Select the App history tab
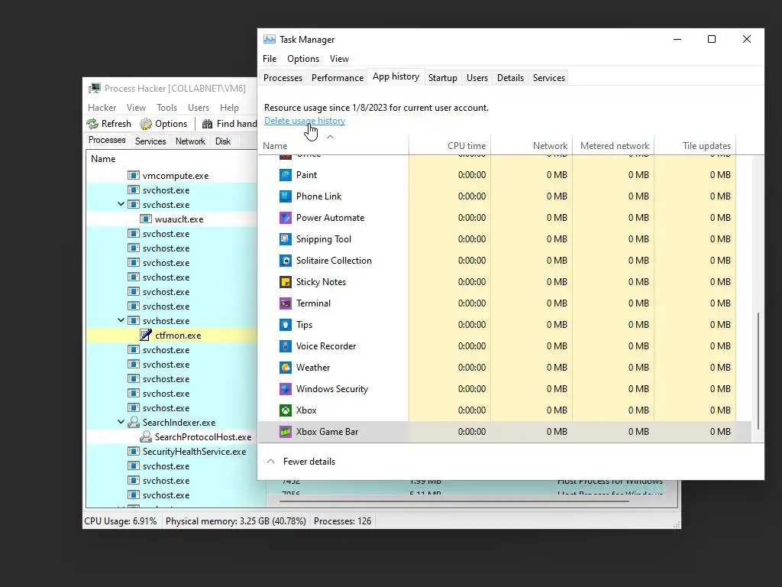Viewport: 782px width, 587px height. [396, 76]
